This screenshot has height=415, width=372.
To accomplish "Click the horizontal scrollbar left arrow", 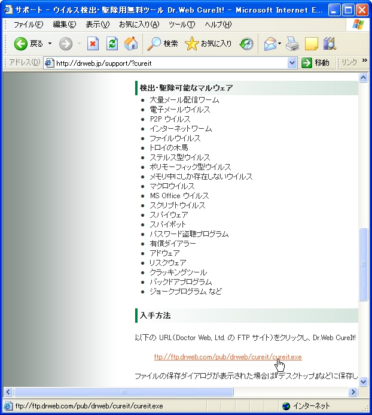I will (8, 392).
